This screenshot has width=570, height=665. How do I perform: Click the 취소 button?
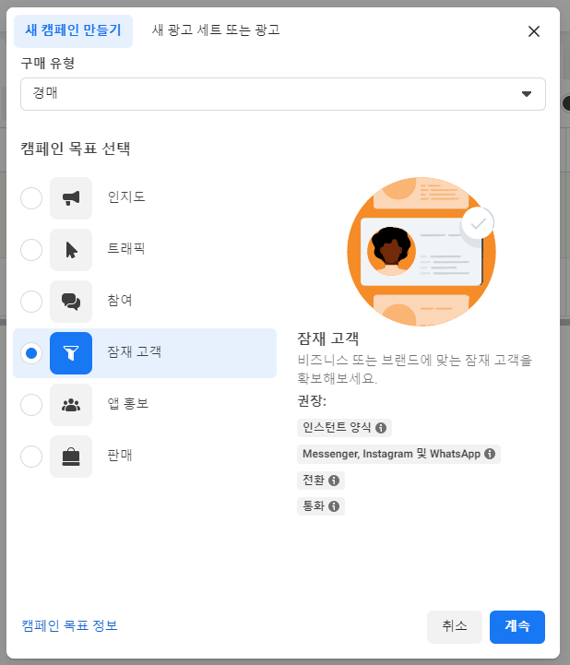pos(455,627)
